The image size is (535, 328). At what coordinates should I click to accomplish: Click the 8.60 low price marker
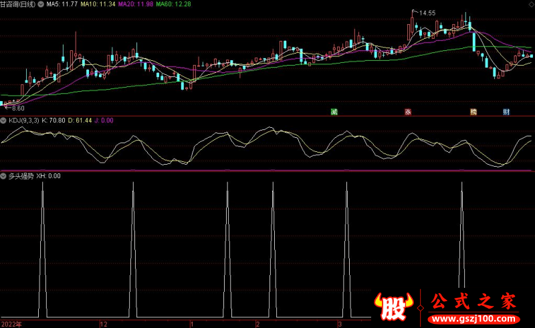(x=17, y=108)
